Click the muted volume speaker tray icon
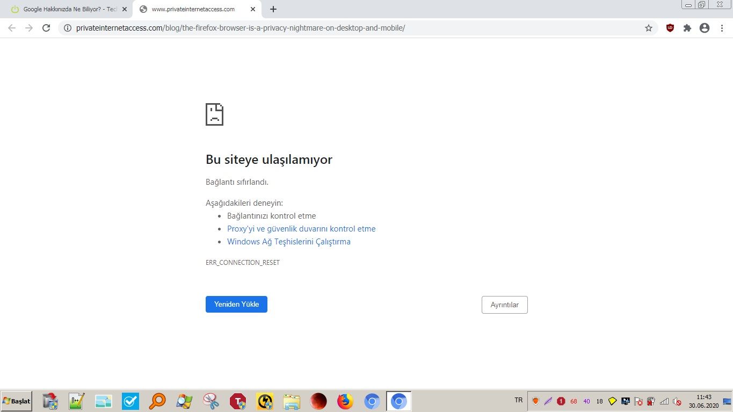The image size is (733, 412). [677, 401]
